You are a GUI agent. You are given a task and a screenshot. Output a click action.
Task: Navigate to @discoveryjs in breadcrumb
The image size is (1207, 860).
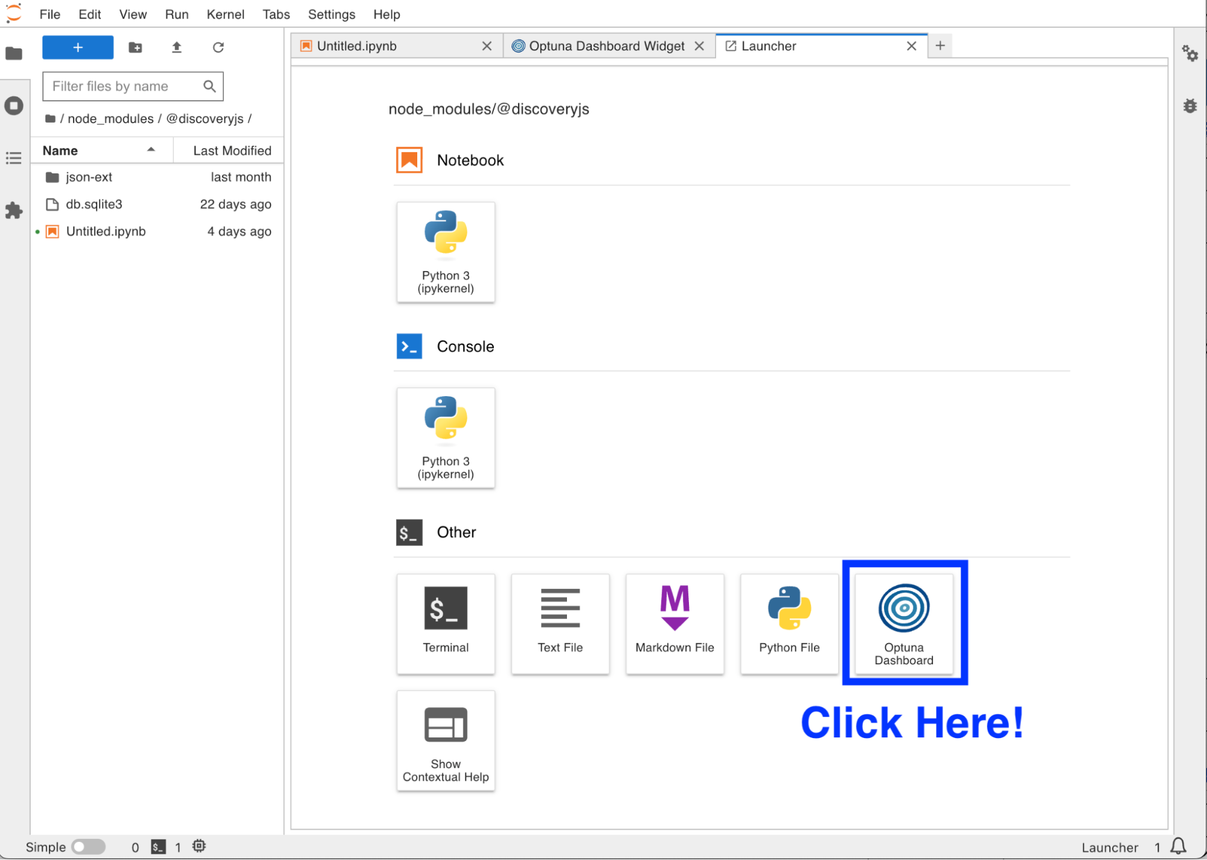click(205, 118)
